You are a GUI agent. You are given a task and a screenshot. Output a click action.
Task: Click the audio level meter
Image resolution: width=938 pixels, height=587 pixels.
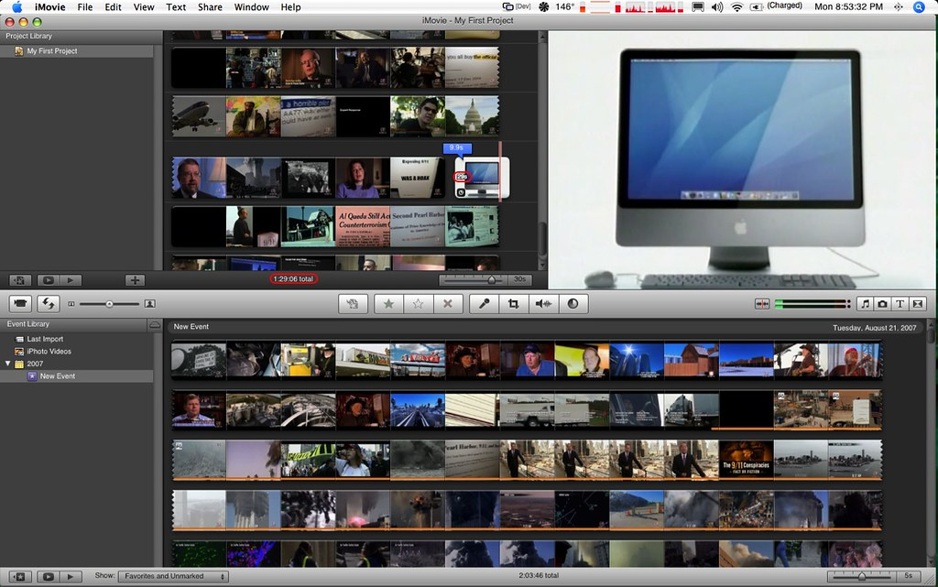[x=813, y=304]
